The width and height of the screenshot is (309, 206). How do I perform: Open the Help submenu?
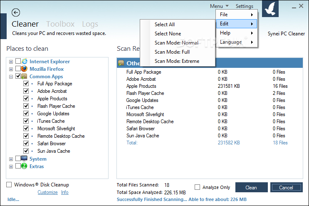pos(237,33)
